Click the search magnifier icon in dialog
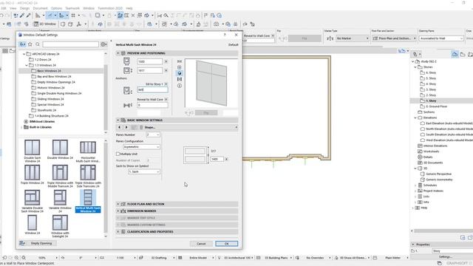This screenshot has width=473, height=266. [x=38, y=44]
